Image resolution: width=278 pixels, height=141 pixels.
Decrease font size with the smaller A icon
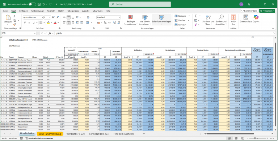[58, 17]
